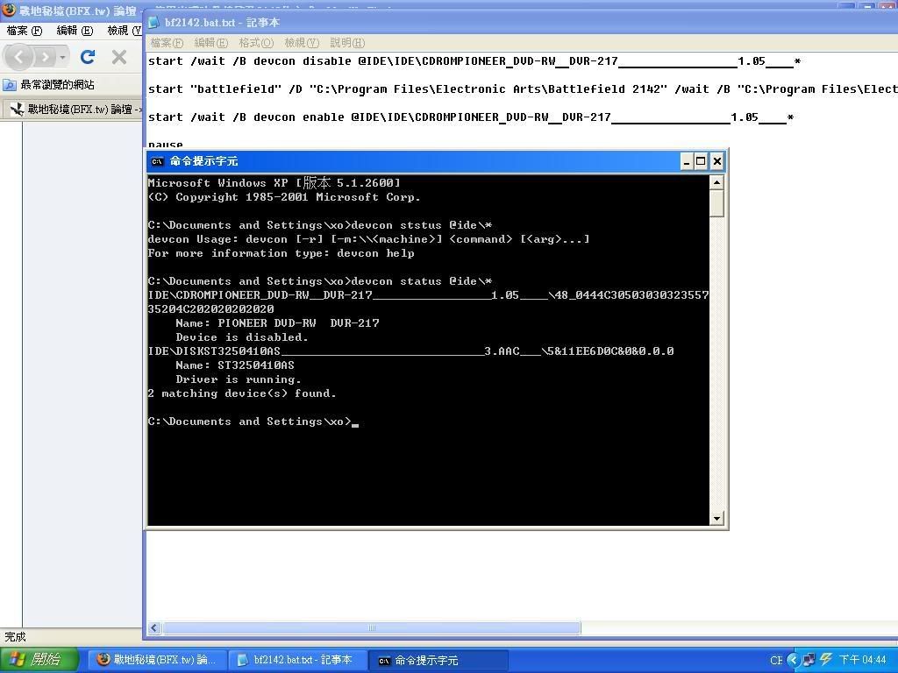This screenshot has width=898, height=673.
Task: Select the 戰地秘境 Firefox browser tab
Action: (x=75, y=110)
